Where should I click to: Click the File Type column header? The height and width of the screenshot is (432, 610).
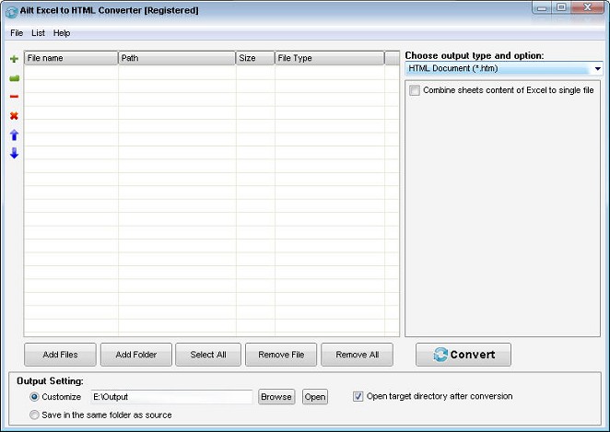[x=330, y=58]
